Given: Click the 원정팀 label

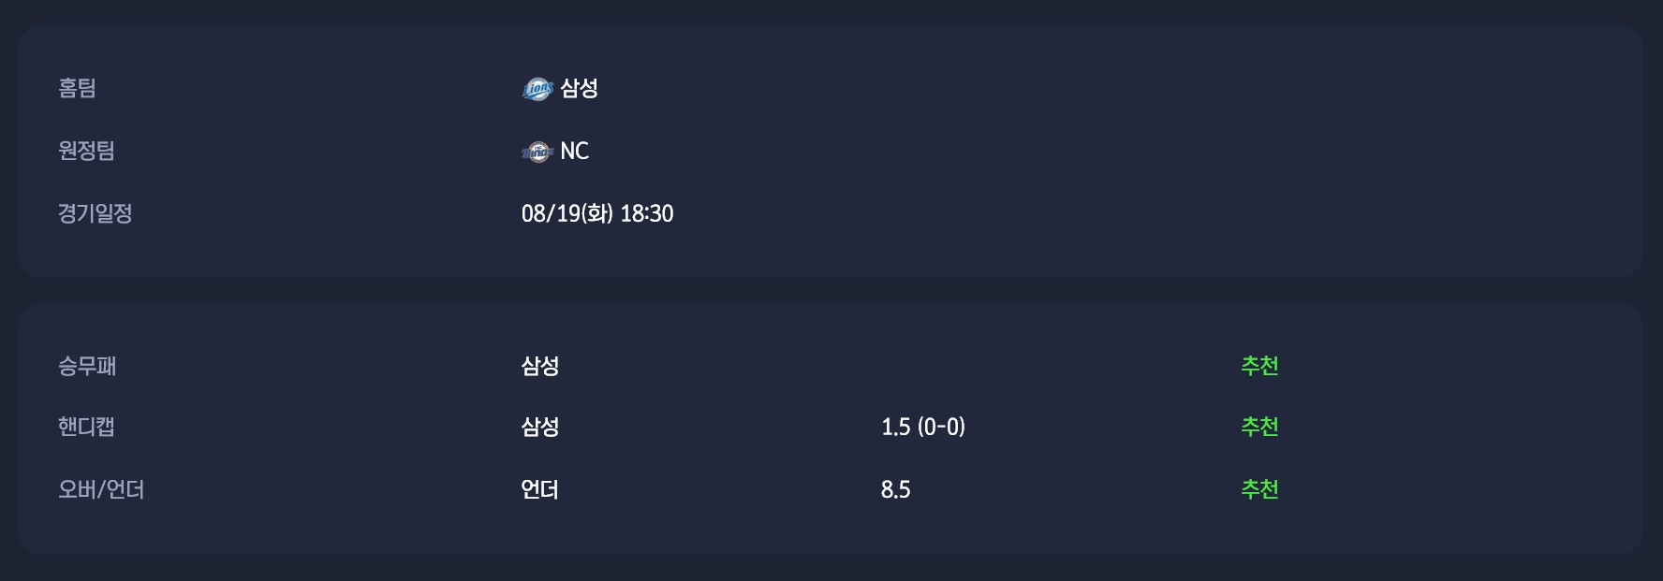Looking at the screenshot, I should point(86,151).
